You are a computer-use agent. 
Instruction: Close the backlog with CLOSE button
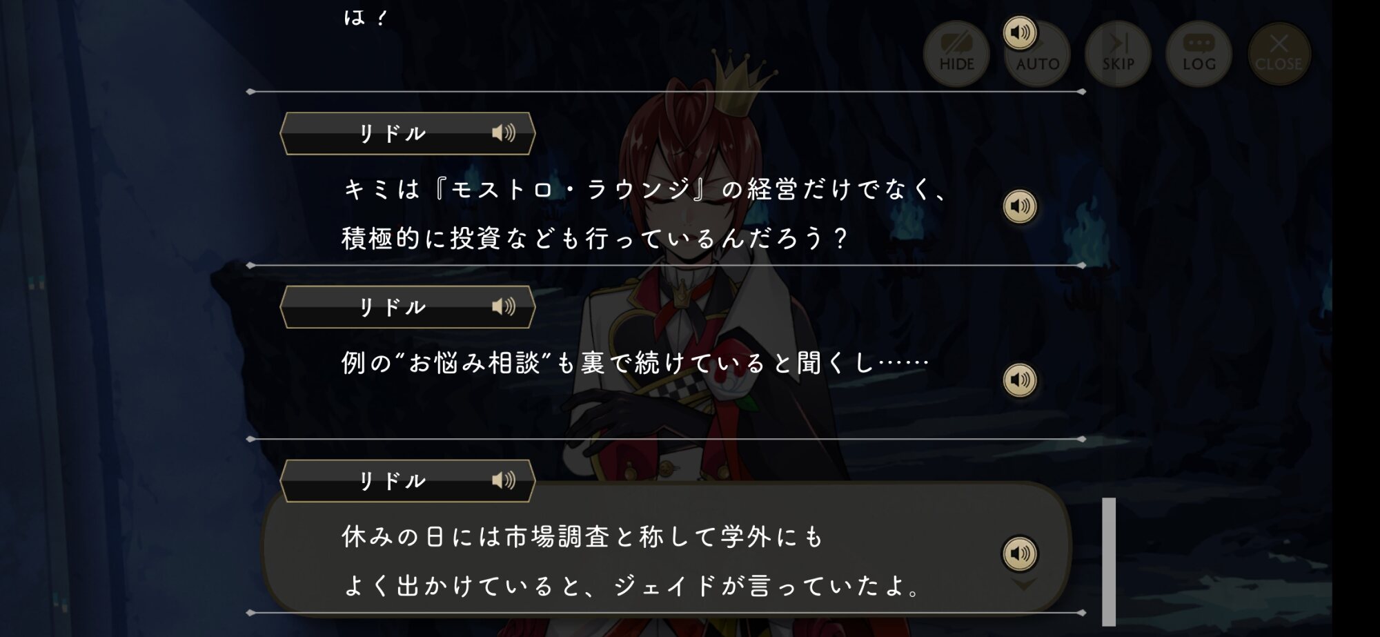click(x=1279, y=54)
